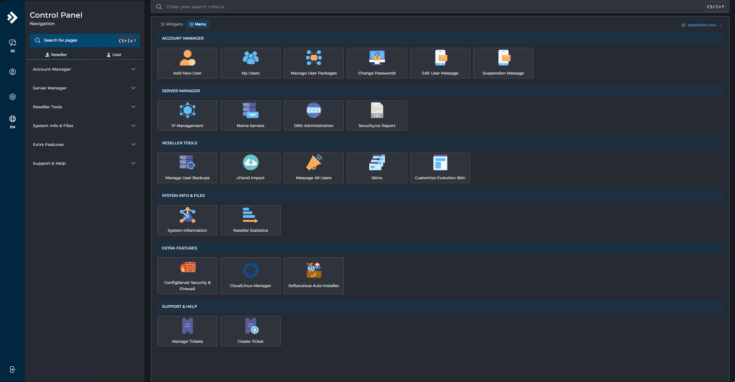Open Create Ticket
The image size is (735, 382).
pos(250,331)
